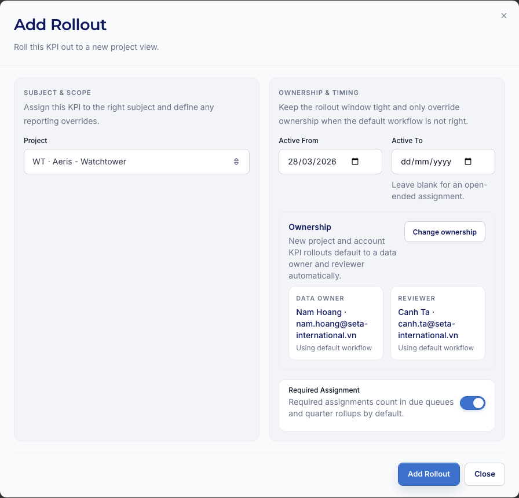The width and height of the screenshot is (519, 498).
Task: Select the day 28 in Active From
Action: 293,162
